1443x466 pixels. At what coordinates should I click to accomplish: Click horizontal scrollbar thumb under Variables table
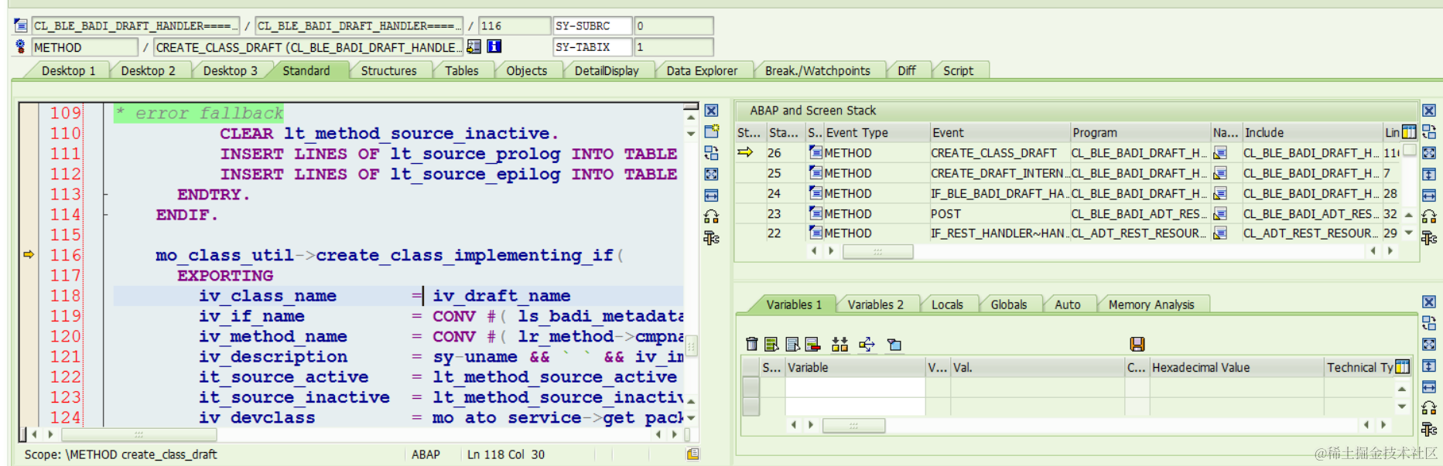pos(853,425)
